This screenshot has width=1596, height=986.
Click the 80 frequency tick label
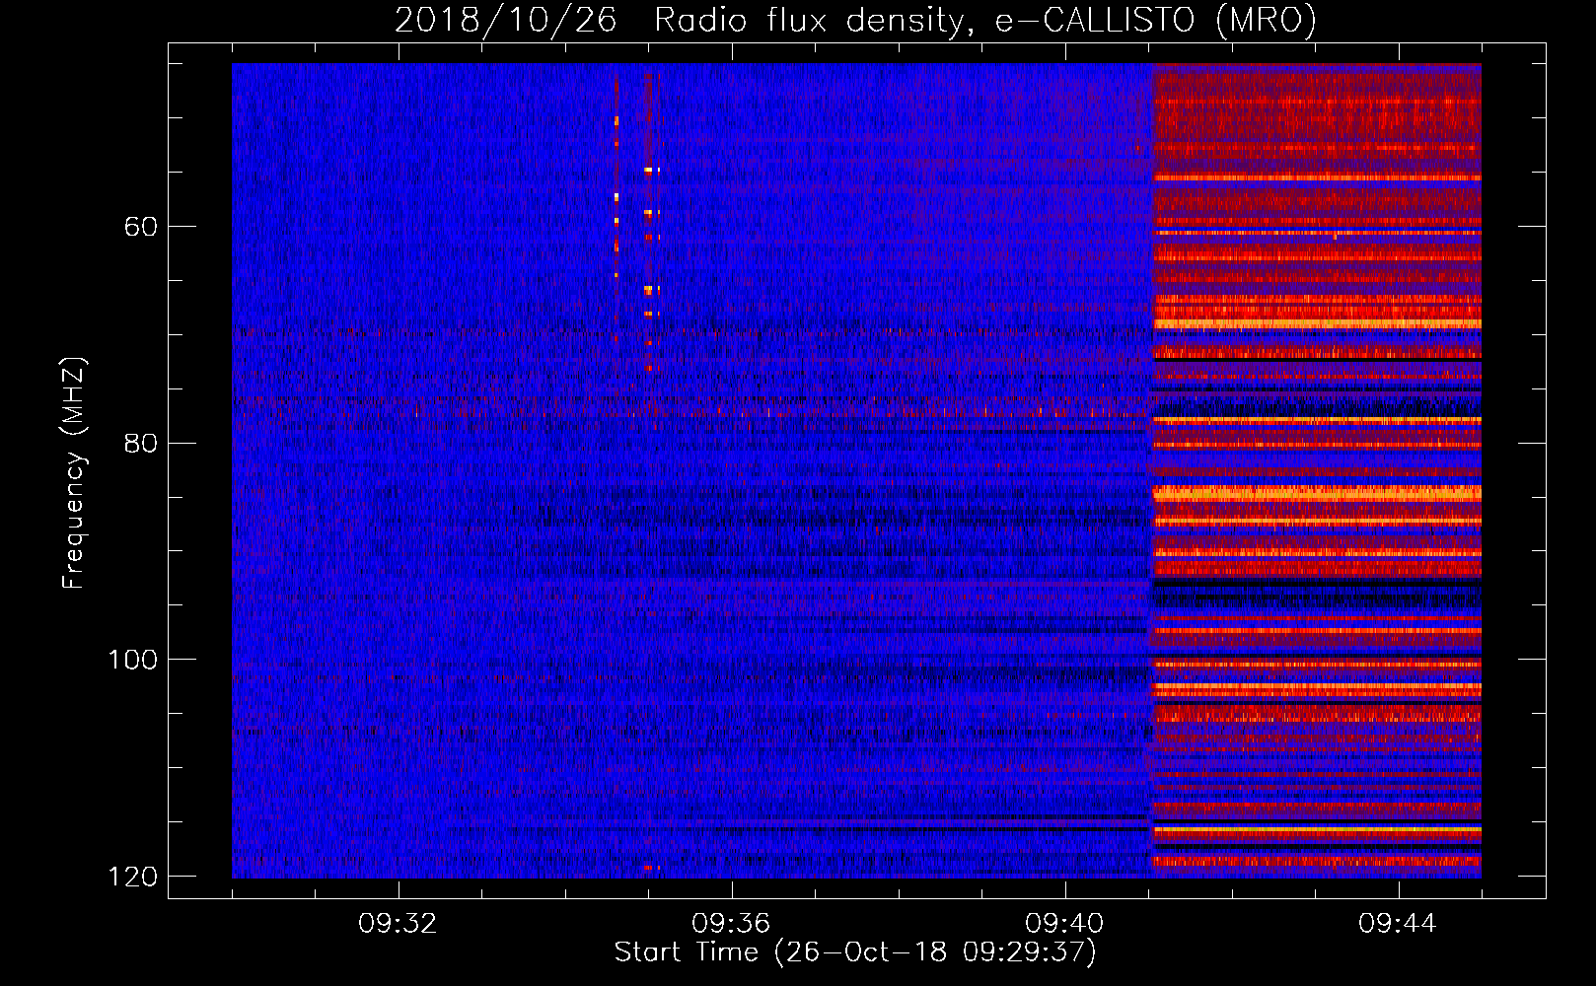pos(141,443)
